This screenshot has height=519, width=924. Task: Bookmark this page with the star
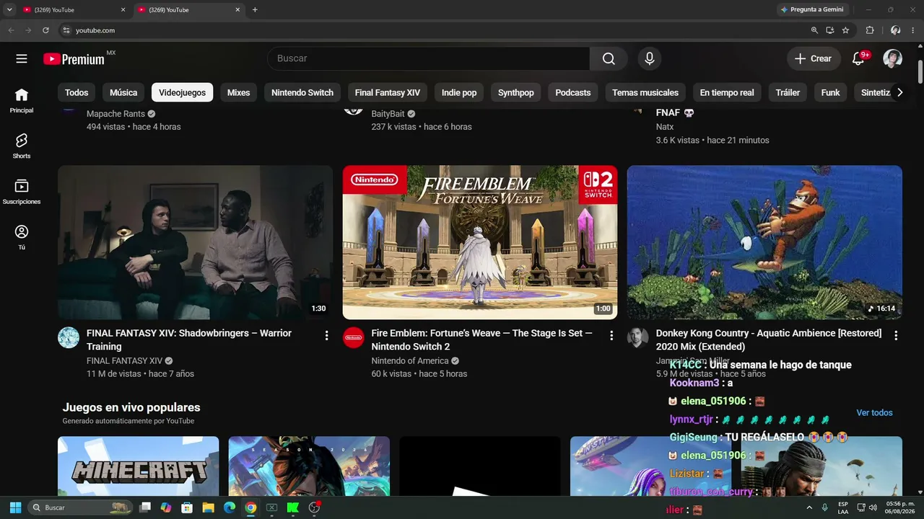click(x=845, y=30)
